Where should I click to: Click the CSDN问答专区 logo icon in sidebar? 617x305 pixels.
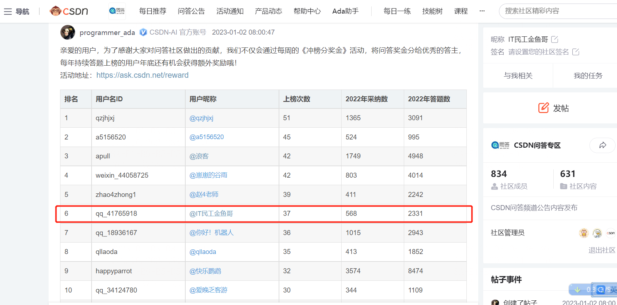[x=500, y=145]
